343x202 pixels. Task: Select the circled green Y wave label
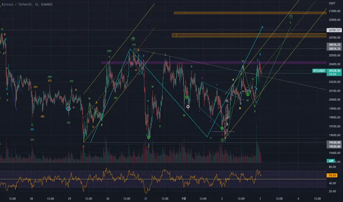pyautogui.click(x=291, y=17)
